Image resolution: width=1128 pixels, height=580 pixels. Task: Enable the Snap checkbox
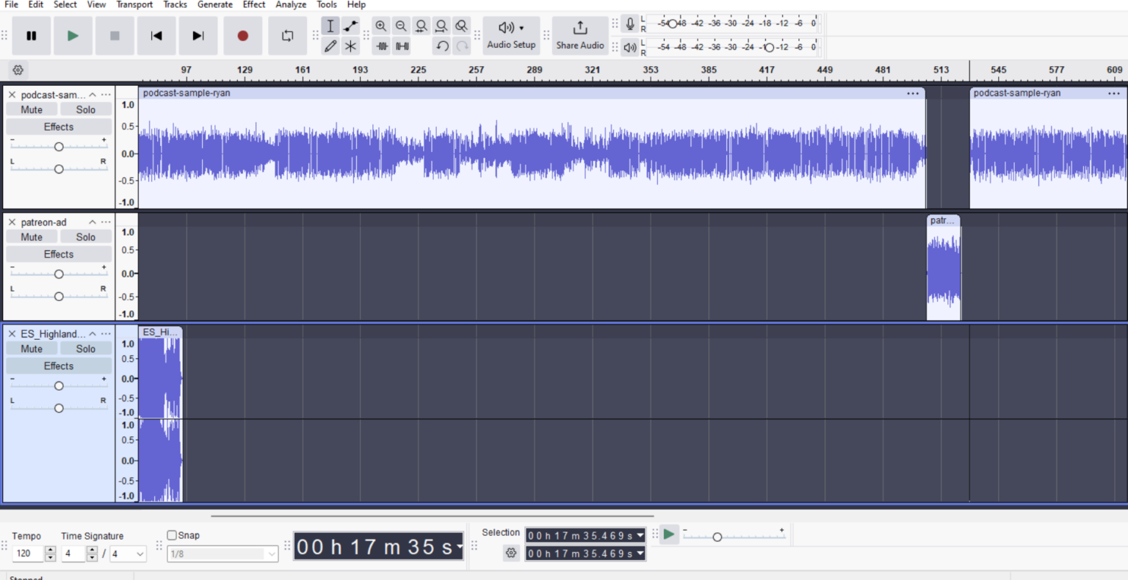(x=171, y=534)
